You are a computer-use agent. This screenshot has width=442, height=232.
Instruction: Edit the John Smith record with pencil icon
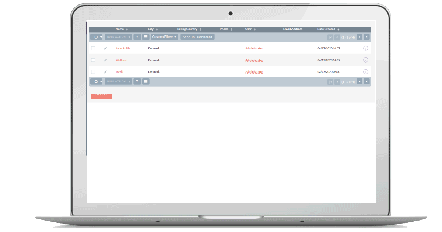[105, 48]
